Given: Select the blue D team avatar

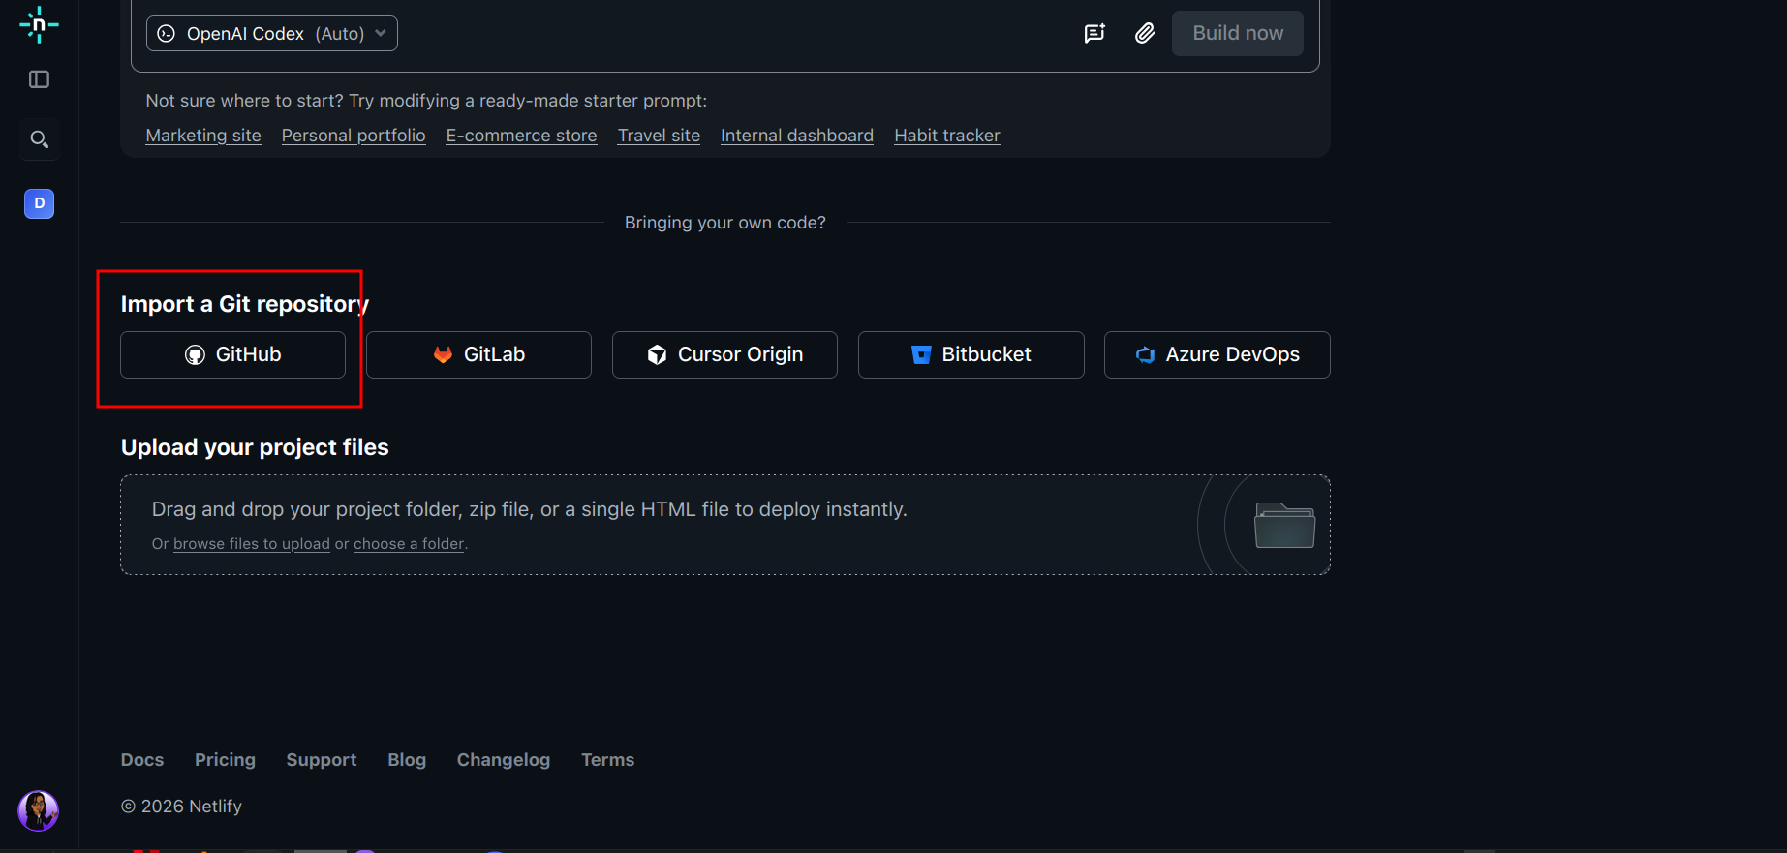Looking at the screenshot, I should (x=39, y=203).
